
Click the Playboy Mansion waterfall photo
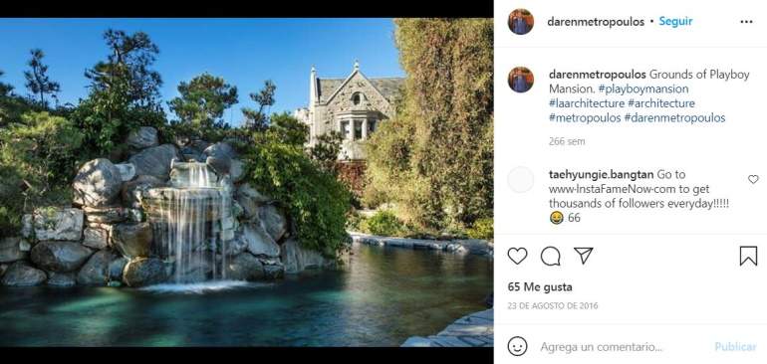pos(247,182)
